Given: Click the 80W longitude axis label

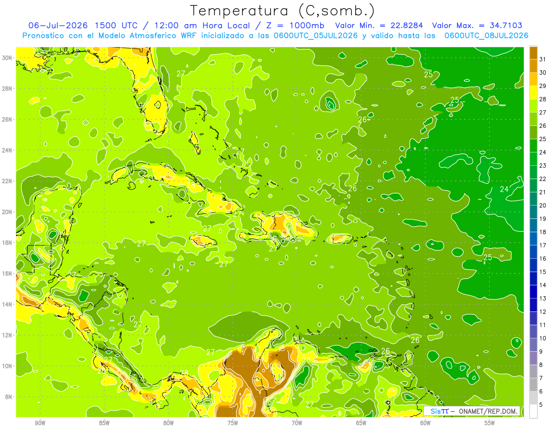Looking at the screenshot, I should [168, 423].
